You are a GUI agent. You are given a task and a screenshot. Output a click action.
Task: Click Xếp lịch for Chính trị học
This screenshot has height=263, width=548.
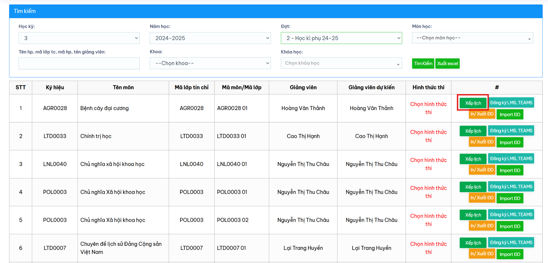(x=473, y=131)
